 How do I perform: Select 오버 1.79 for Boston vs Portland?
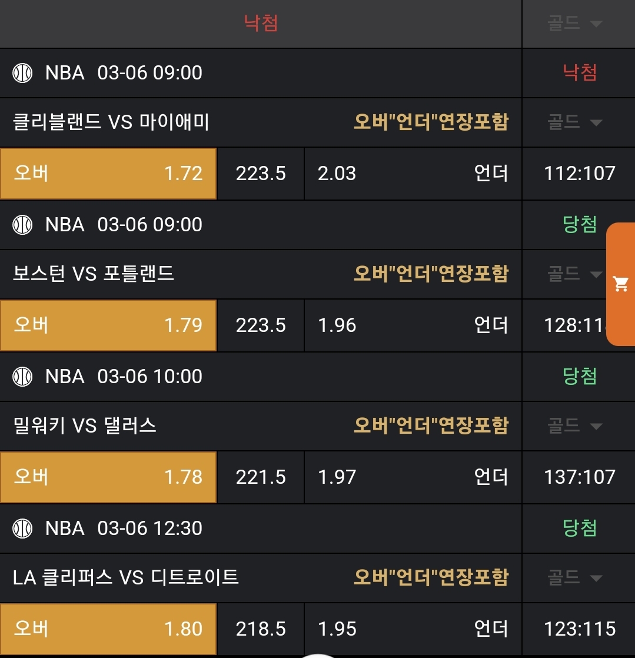pos(108,325)
